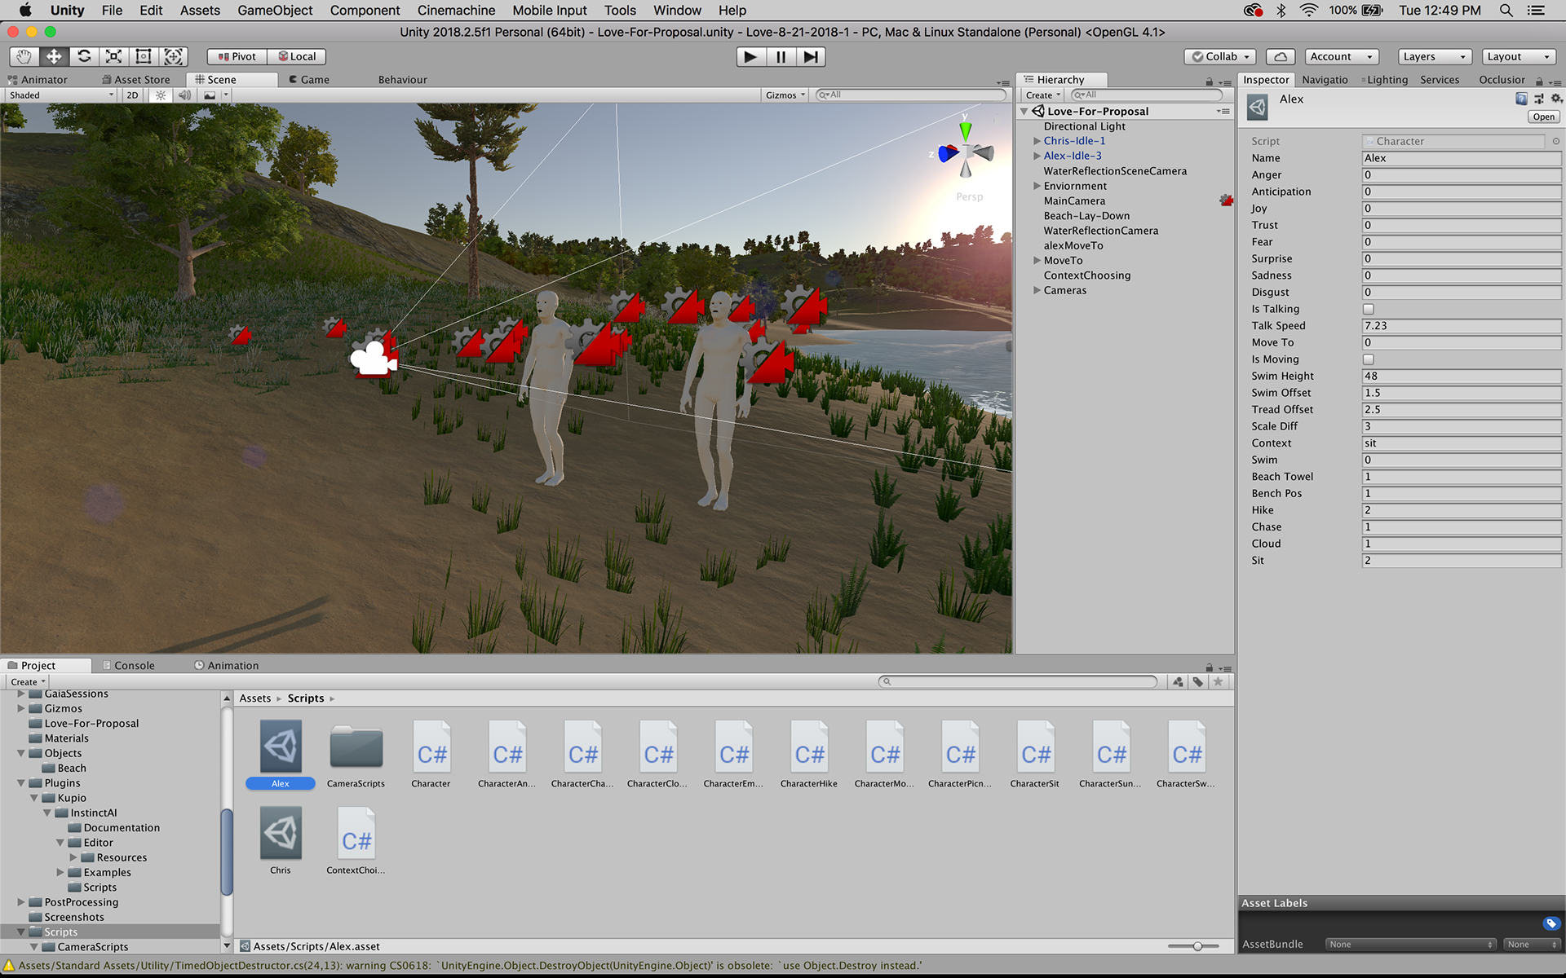Select the Hand tool
Image resolution: width=1566 pixels, height=978 pixels.
tap(24, 56)
